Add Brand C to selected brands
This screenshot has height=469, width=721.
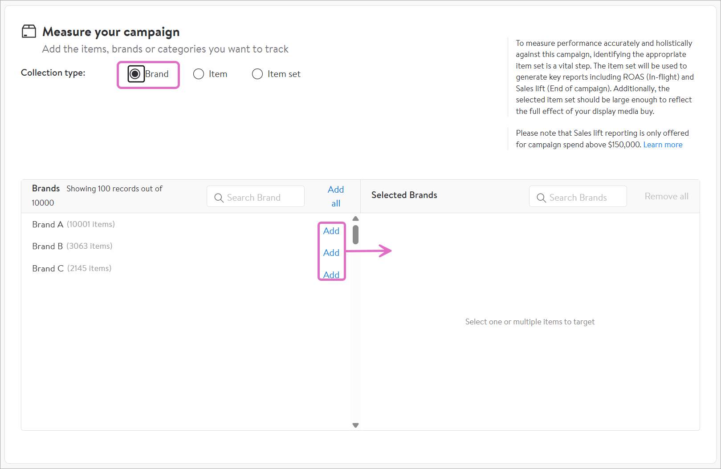click(x=331, y=275)
